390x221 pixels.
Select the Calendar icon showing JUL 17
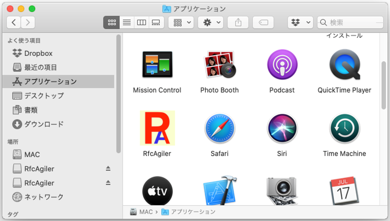[x=345, y=191]
